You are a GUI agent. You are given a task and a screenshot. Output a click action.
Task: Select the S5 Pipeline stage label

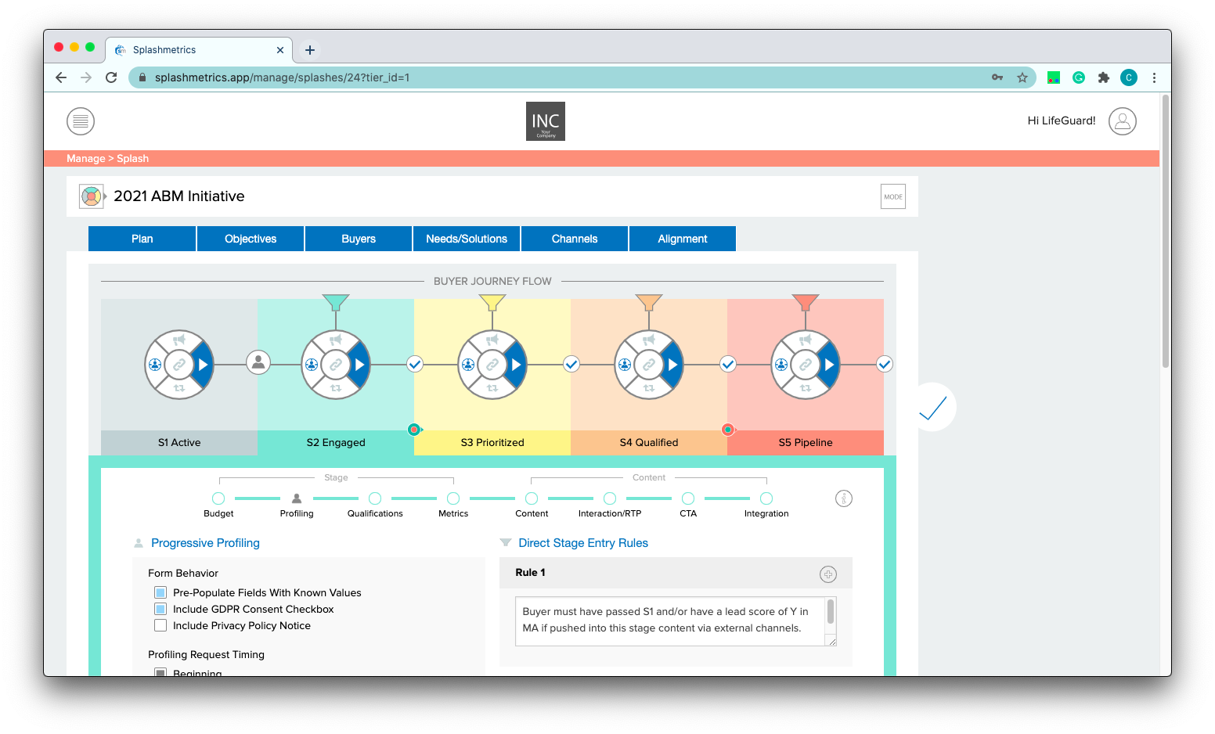pyautogui.click(x=806, y=443)
